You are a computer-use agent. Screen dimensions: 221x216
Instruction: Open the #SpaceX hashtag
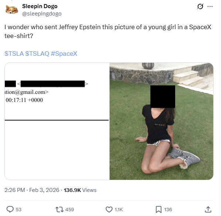pos(64,54)
